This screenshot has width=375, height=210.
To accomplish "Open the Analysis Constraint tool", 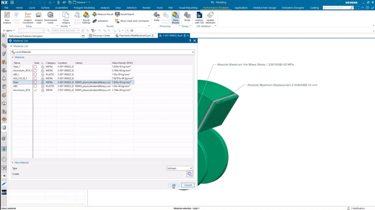I will click(x=28, y=15).
